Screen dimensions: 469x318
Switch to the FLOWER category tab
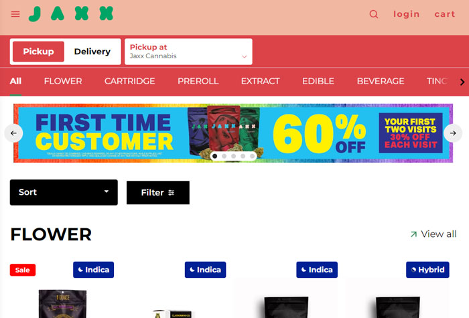point(63,81)
